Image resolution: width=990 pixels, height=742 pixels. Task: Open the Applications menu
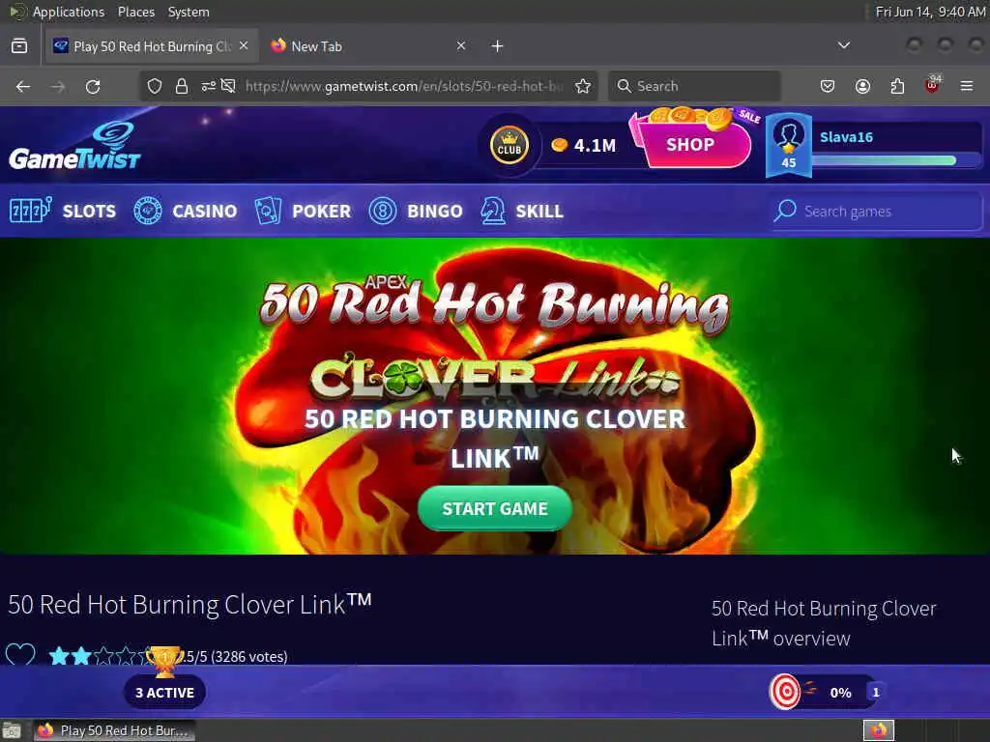tap(69, 12)
